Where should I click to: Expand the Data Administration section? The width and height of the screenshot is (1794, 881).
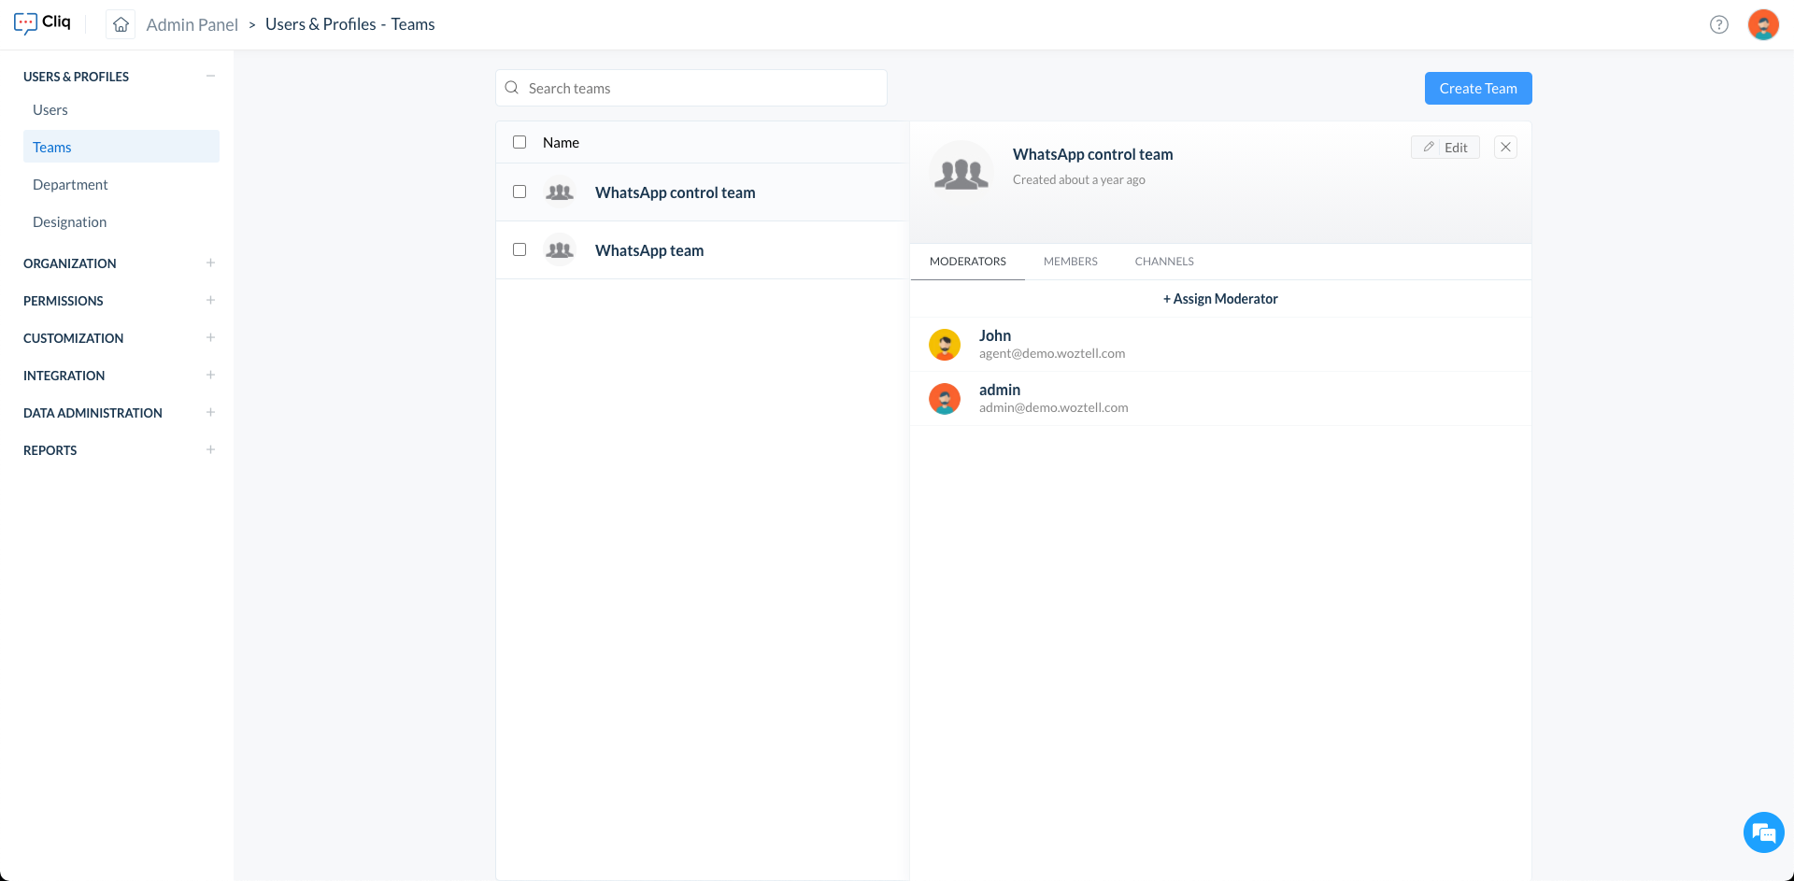tap(210, 412)
